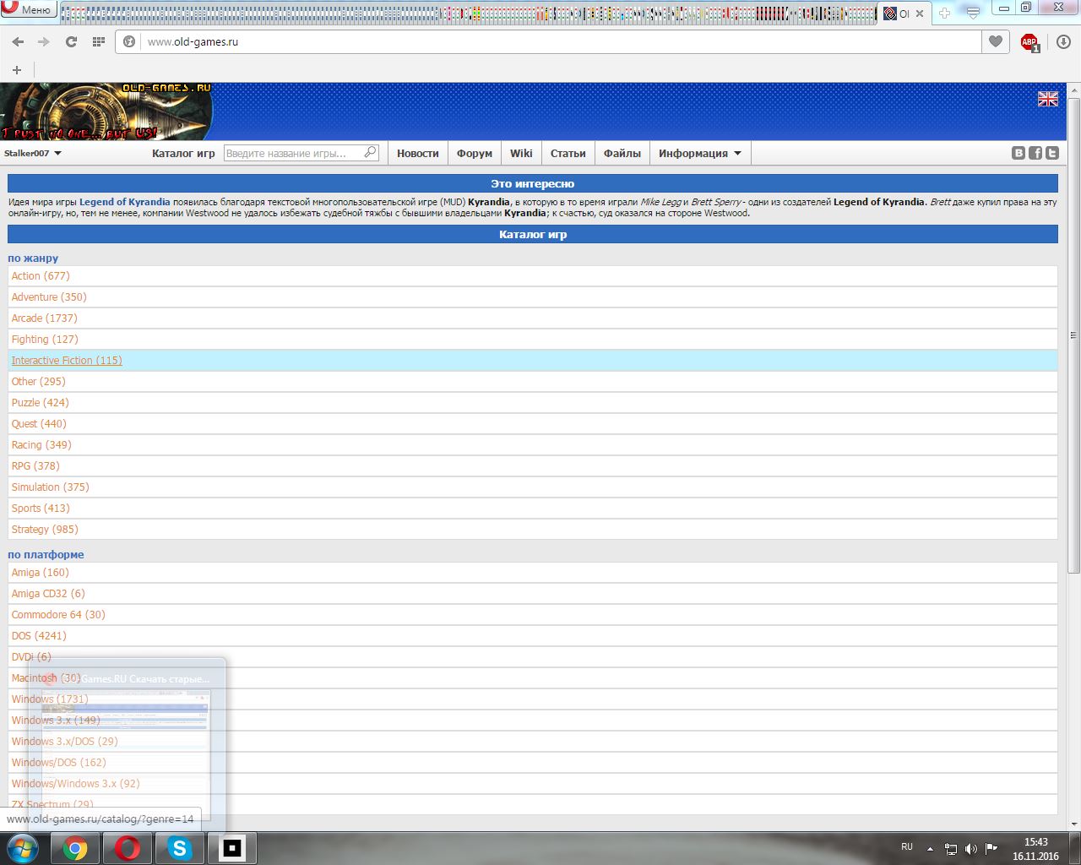This screenshot has width=1081, height=865.
Task: Open Interactive Fiction (115) genre
Action: tap(67, 361)
